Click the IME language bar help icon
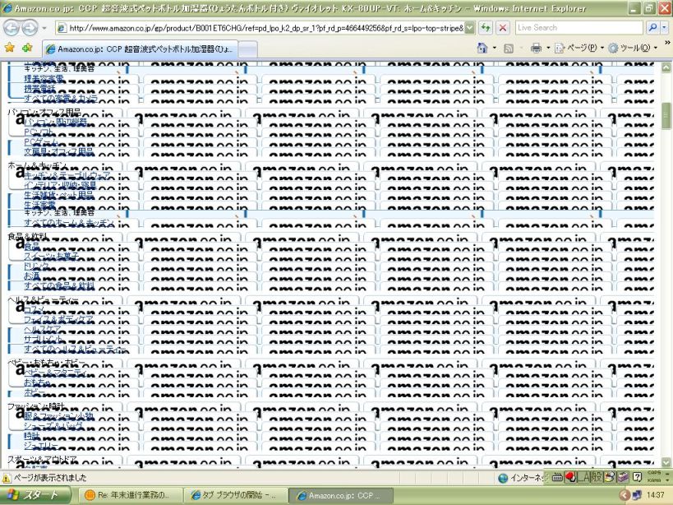This screenshot has height=505, width=673. (x=638, y=477)
